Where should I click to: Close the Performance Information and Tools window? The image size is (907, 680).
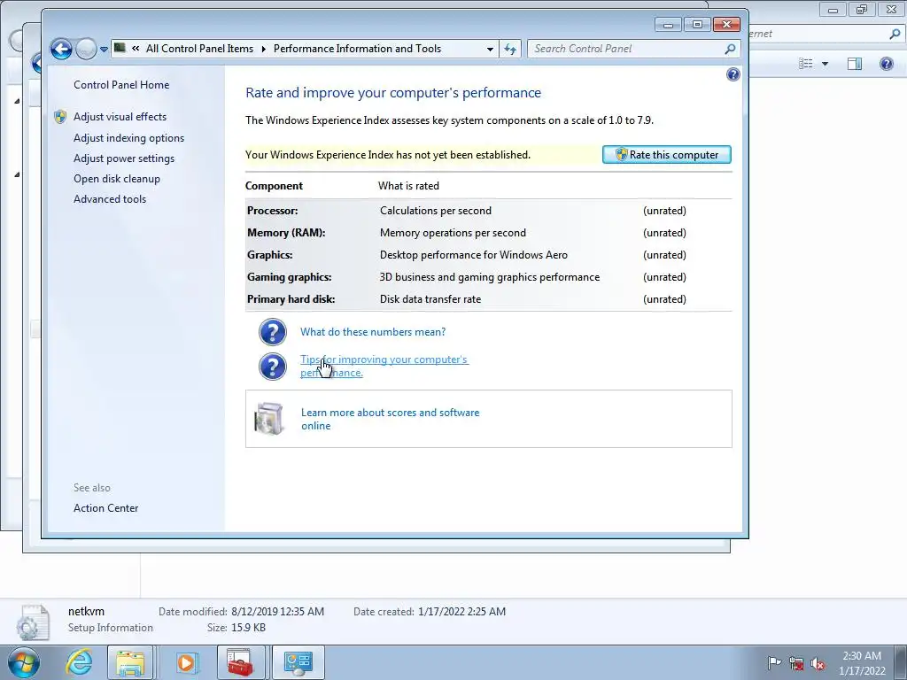[x=726, y=24]
